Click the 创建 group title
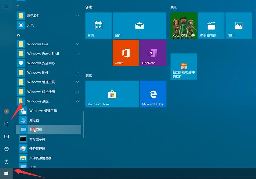Screen dimensions: 256x179 89,7
